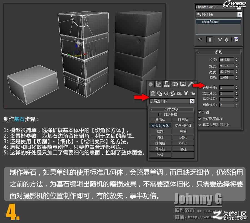
Task: Collapse the 参数 rollout header
Action: point(218,52)
